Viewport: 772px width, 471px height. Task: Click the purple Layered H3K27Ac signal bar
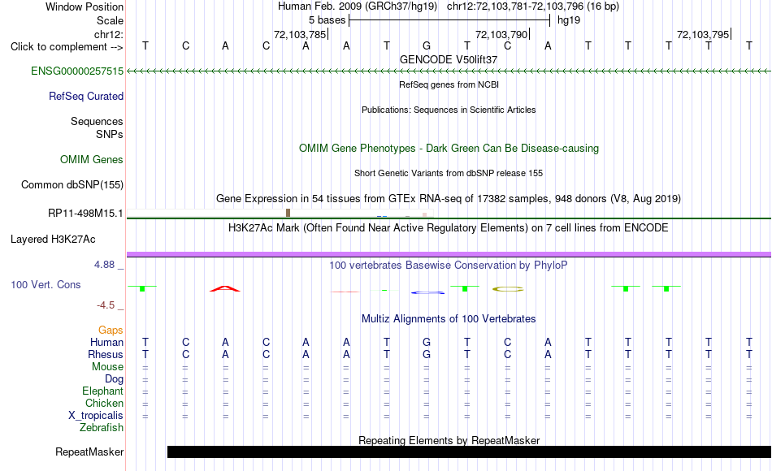[449, 254]
